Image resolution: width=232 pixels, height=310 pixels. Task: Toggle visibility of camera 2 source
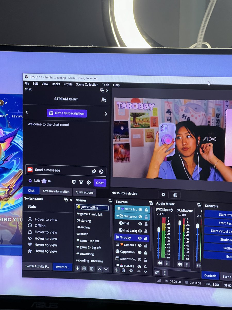(140, 245)
